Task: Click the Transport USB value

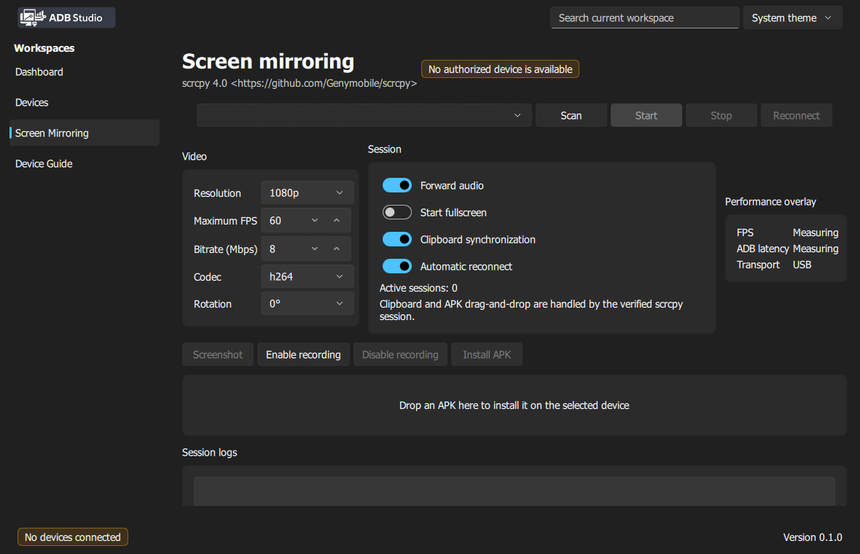Action: point(802,265)
